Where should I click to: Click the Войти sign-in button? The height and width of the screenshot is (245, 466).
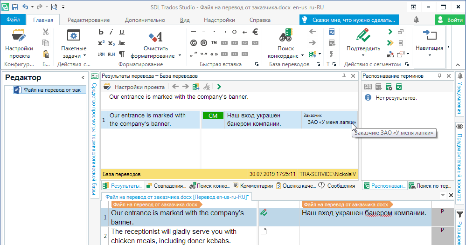[x=450, y=20]
